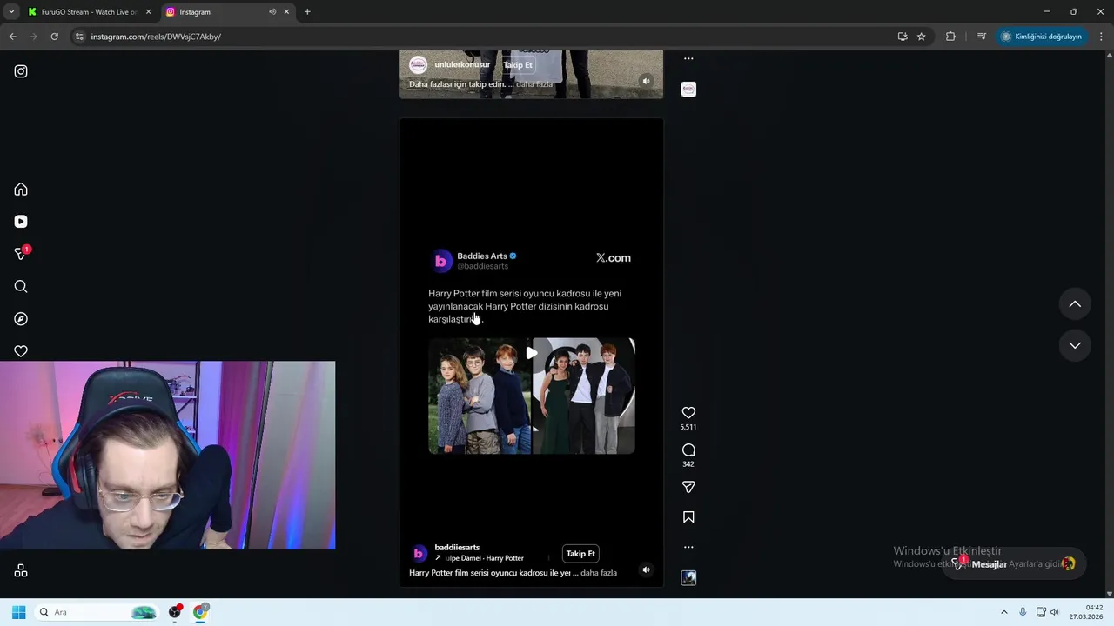Open audio thumbnail beside the baddiiesarts reel
1114x626 pixels.
[688, 578]
